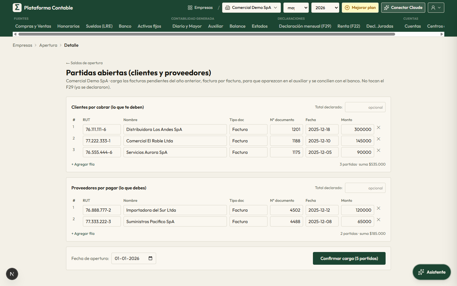Open the calendar picker for Fecha de apertura

click(x=150, y=258)
